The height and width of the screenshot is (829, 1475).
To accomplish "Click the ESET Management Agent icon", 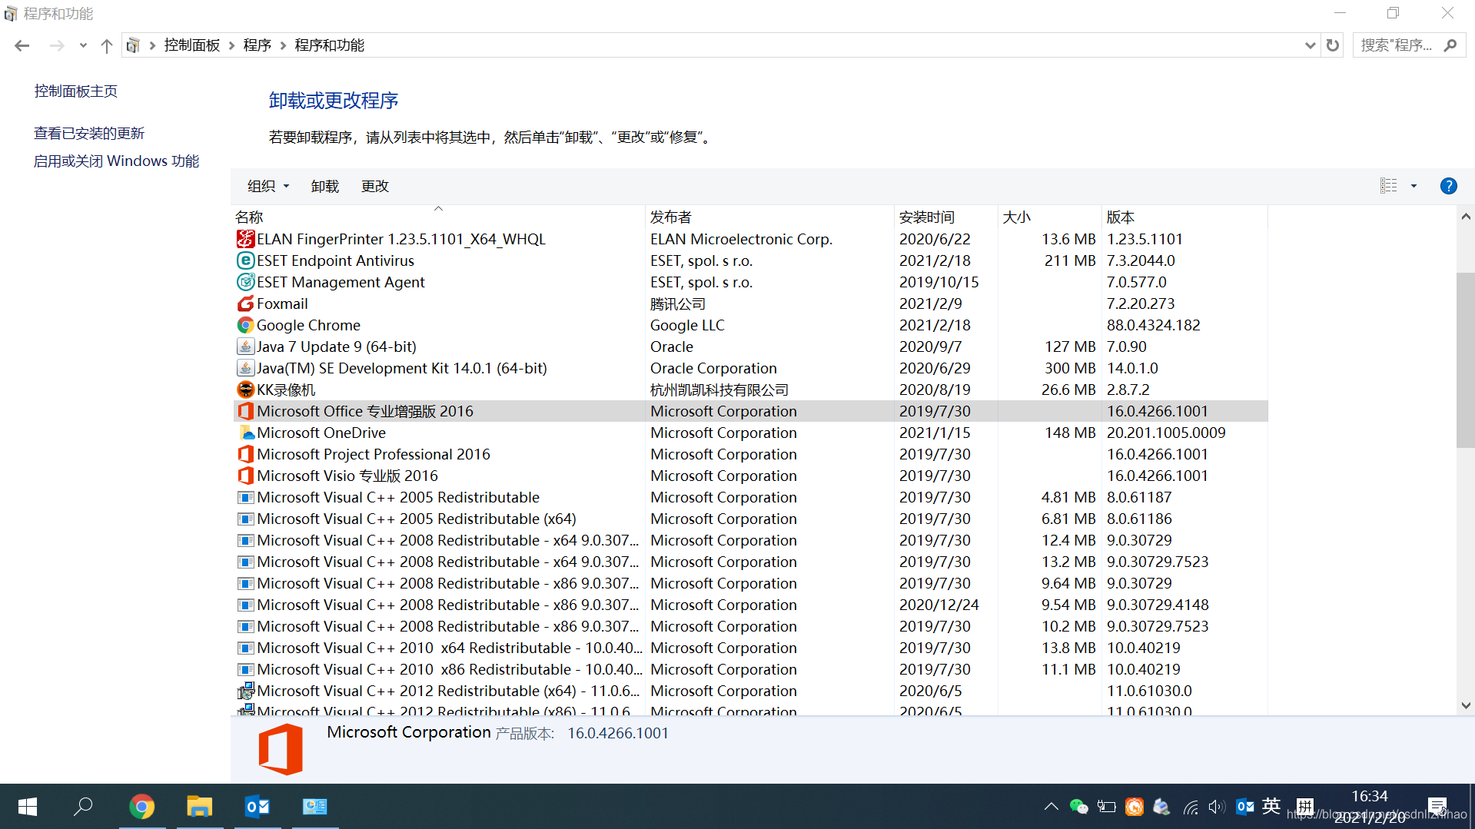I will pyautogui.click(x=245, y=282).
